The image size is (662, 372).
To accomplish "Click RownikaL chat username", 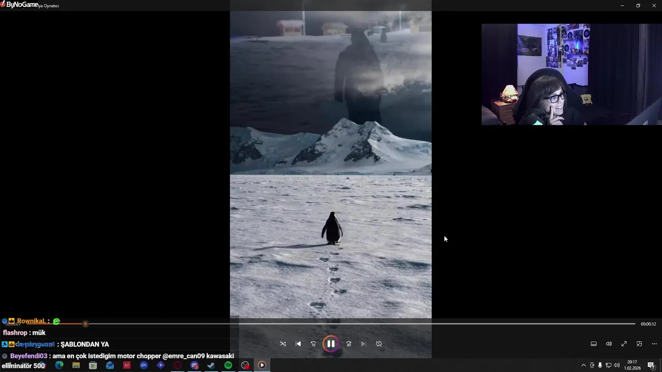I will [x=31, y=321].
